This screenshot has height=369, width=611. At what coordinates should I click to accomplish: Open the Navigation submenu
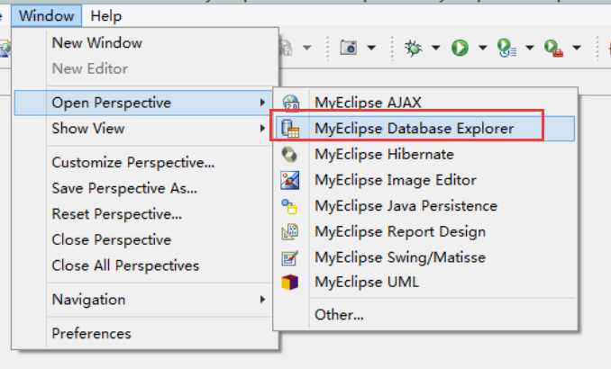(143, 300)
